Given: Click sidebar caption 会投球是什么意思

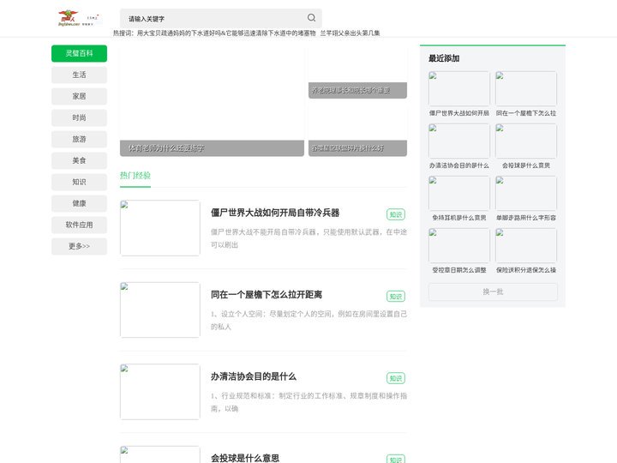Looking at the screenshot, I should pos(525,165).
